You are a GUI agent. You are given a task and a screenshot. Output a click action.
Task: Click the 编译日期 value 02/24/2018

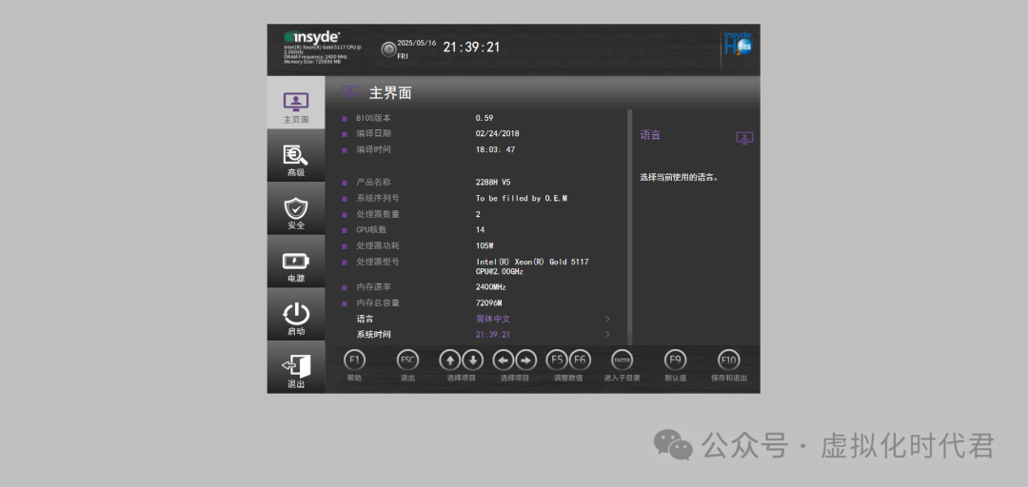click(498, 134)
